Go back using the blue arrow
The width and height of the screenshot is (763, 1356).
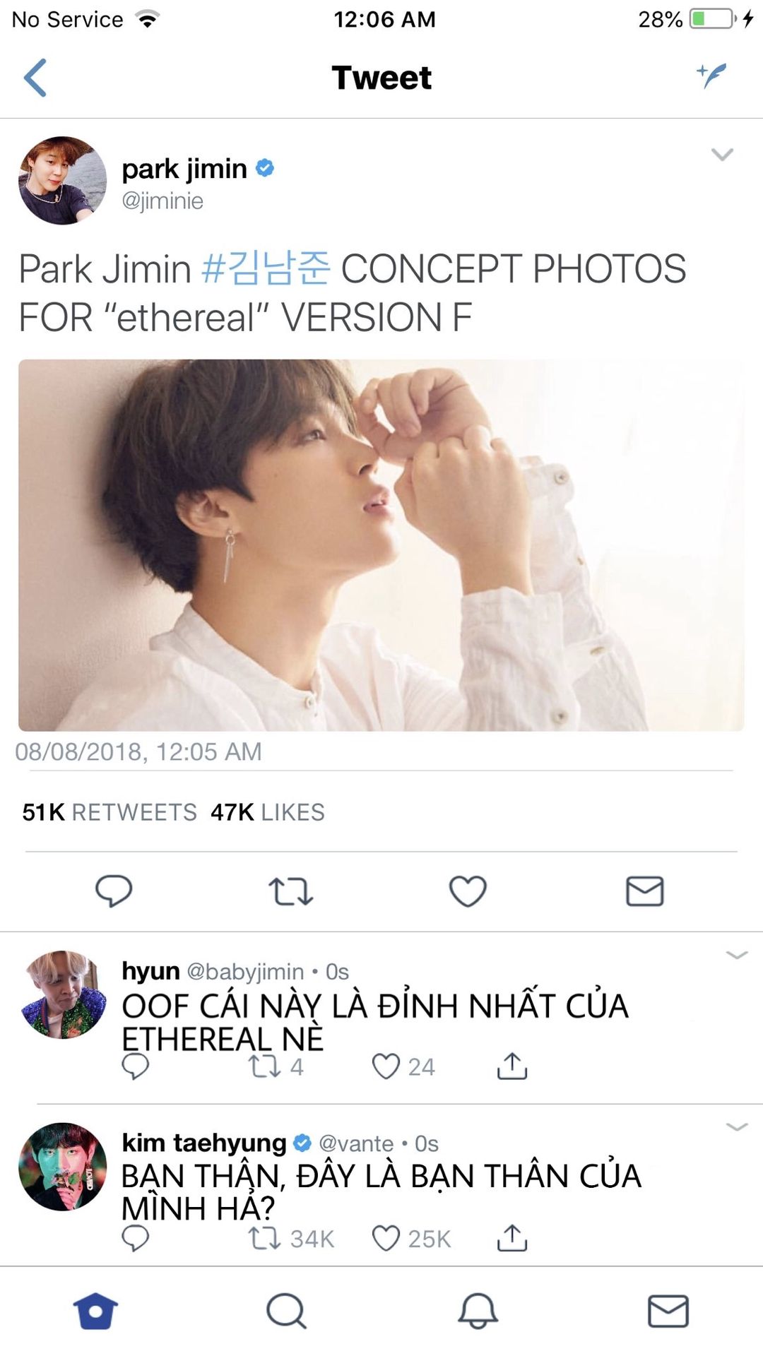point(35,78)
